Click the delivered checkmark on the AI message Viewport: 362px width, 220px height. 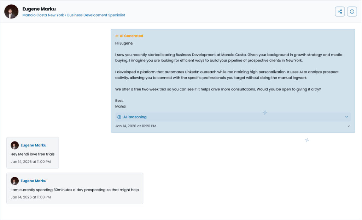click(349, 126)
